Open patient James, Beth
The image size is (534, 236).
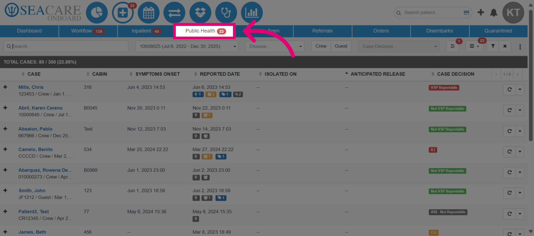point(32,232)
